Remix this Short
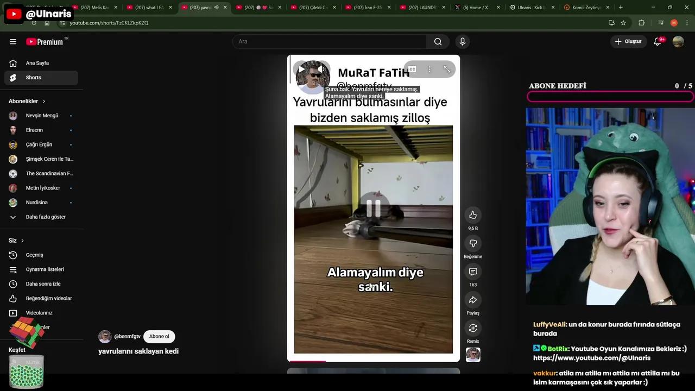The width and height of the screenshot is (695, 391). (x=473, y=328)
